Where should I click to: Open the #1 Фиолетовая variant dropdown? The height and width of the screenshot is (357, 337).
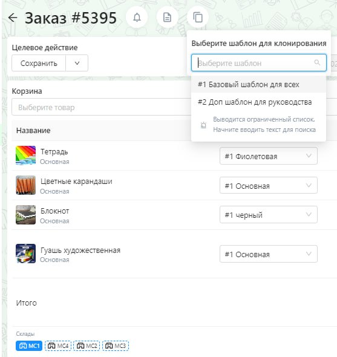tap(269, 156)
